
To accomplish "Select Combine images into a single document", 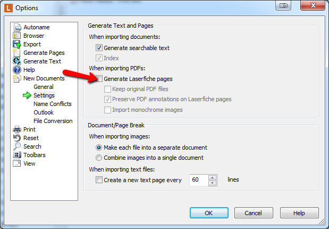I will 99,158.
